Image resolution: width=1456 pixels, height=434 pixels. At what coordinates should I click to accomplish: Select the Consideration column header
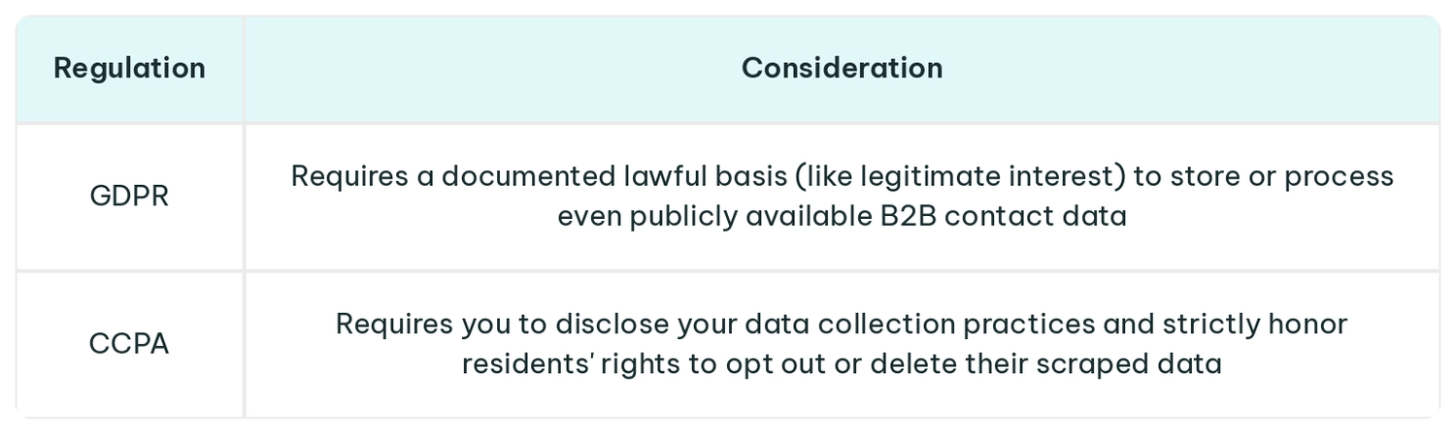point(842,68)
